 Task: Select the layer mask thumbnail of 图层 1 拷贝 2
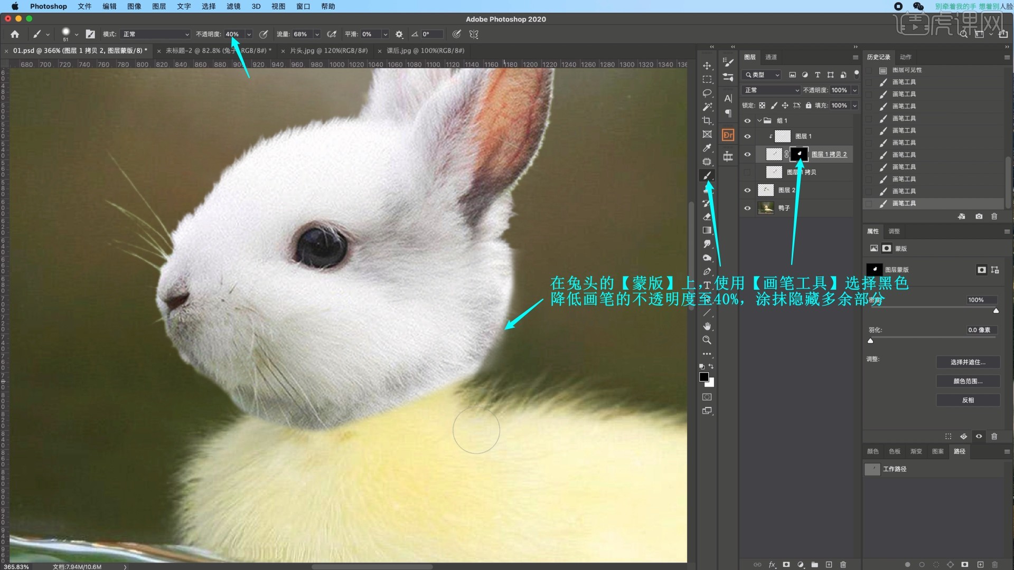coord(799,154)
